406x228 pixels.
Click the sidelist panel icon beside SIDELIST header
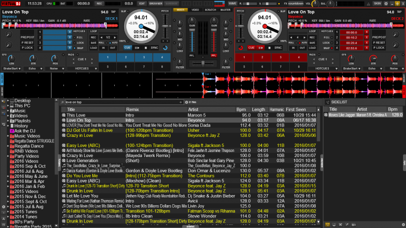point(327,102)
